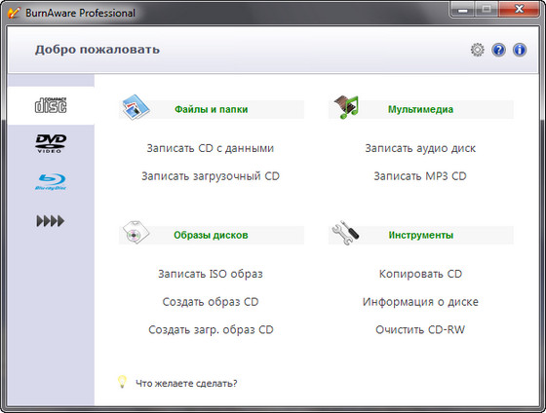Launch Записать ISO образ
Screen dimensions: 546x413
tap(211, 274)
